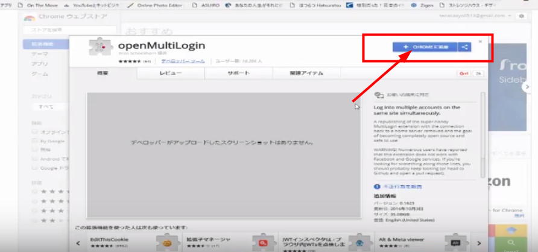This screenshot has width=538, height=252.
Task: Click the Chrome Web Store rainbow logo
Action: 30,18
